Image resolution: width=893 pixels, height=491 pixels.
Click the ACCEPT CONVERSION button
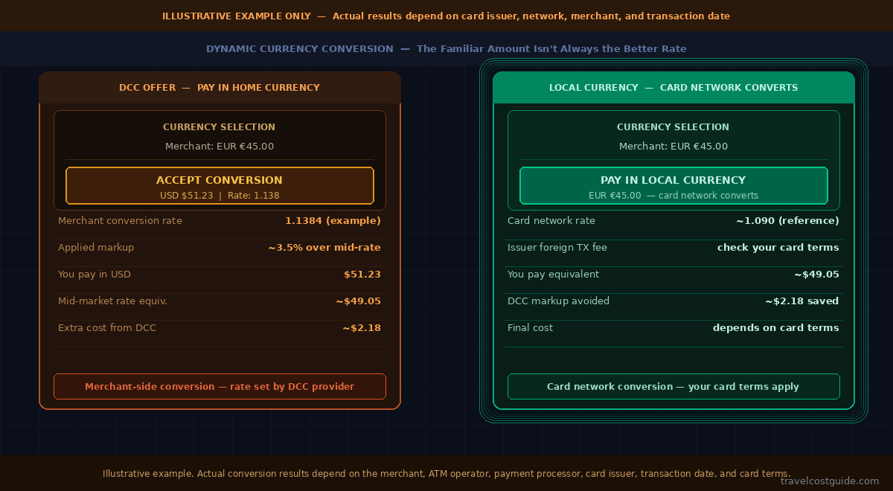(220, 185)
